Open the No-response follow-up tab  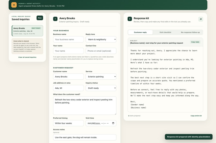(190, 32)
